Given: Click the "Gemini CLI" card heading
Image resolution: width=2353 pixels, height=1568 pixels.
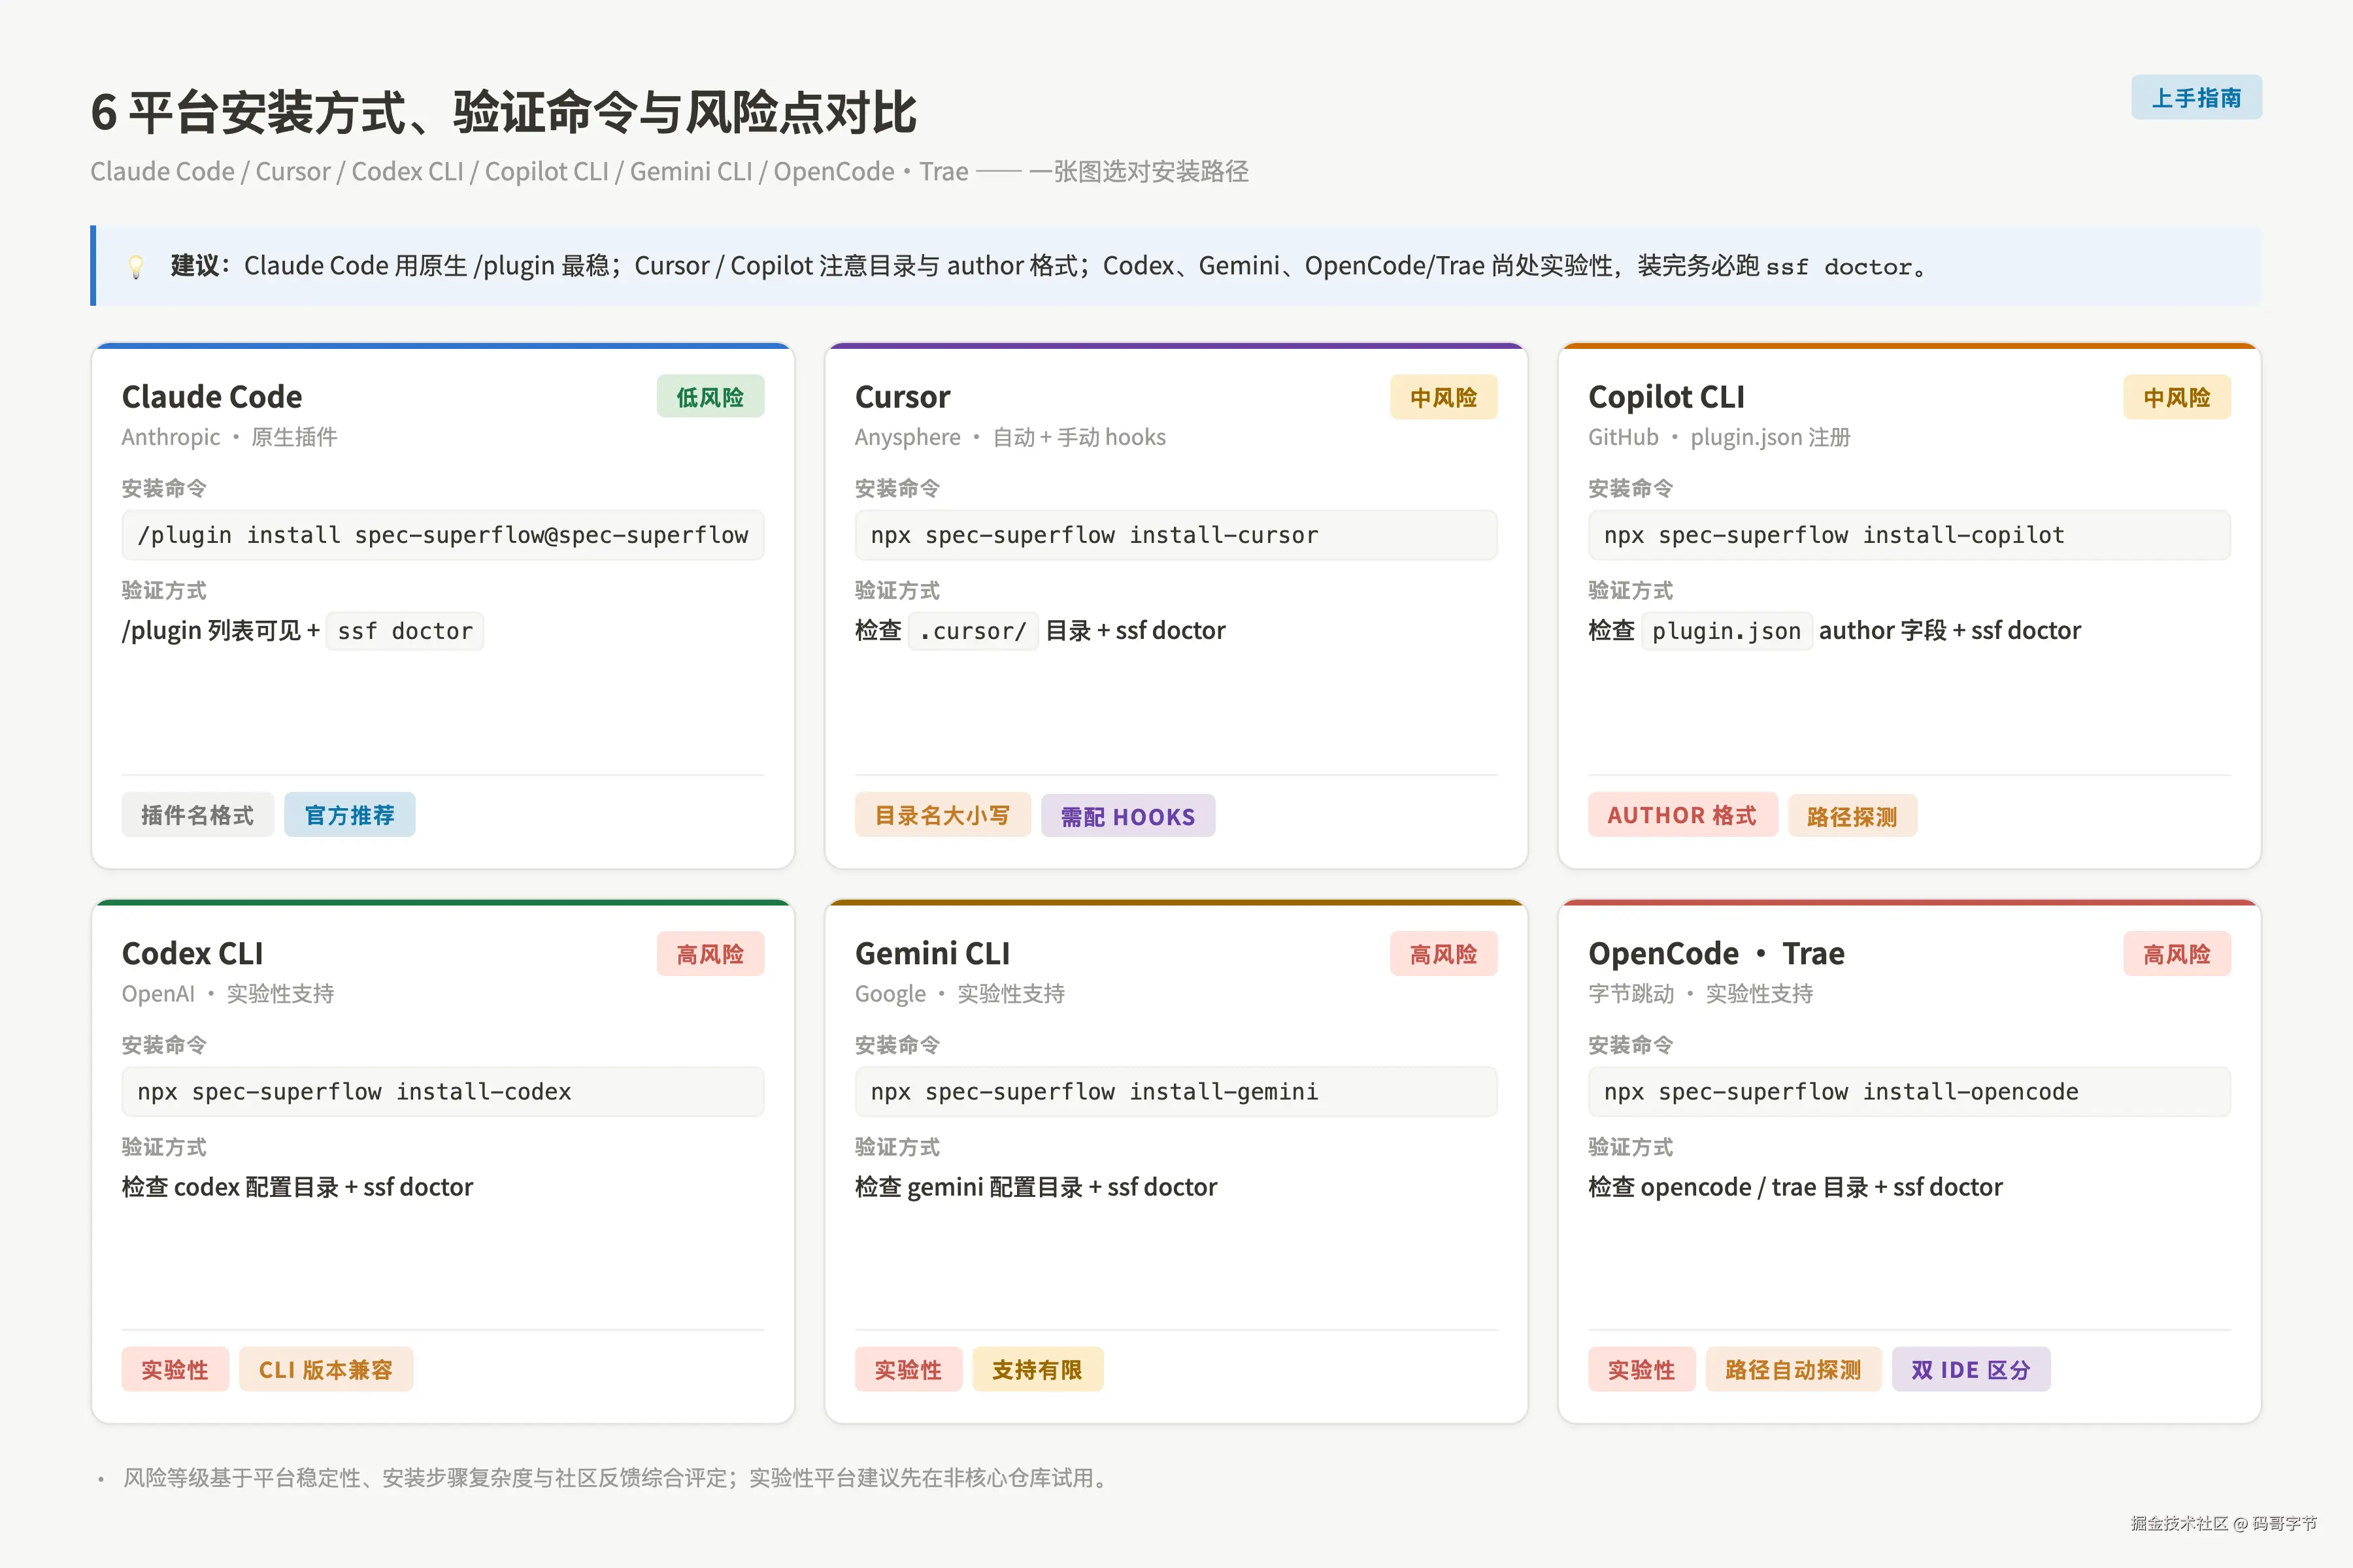Looking at the screenshot, I should [933, 953].
